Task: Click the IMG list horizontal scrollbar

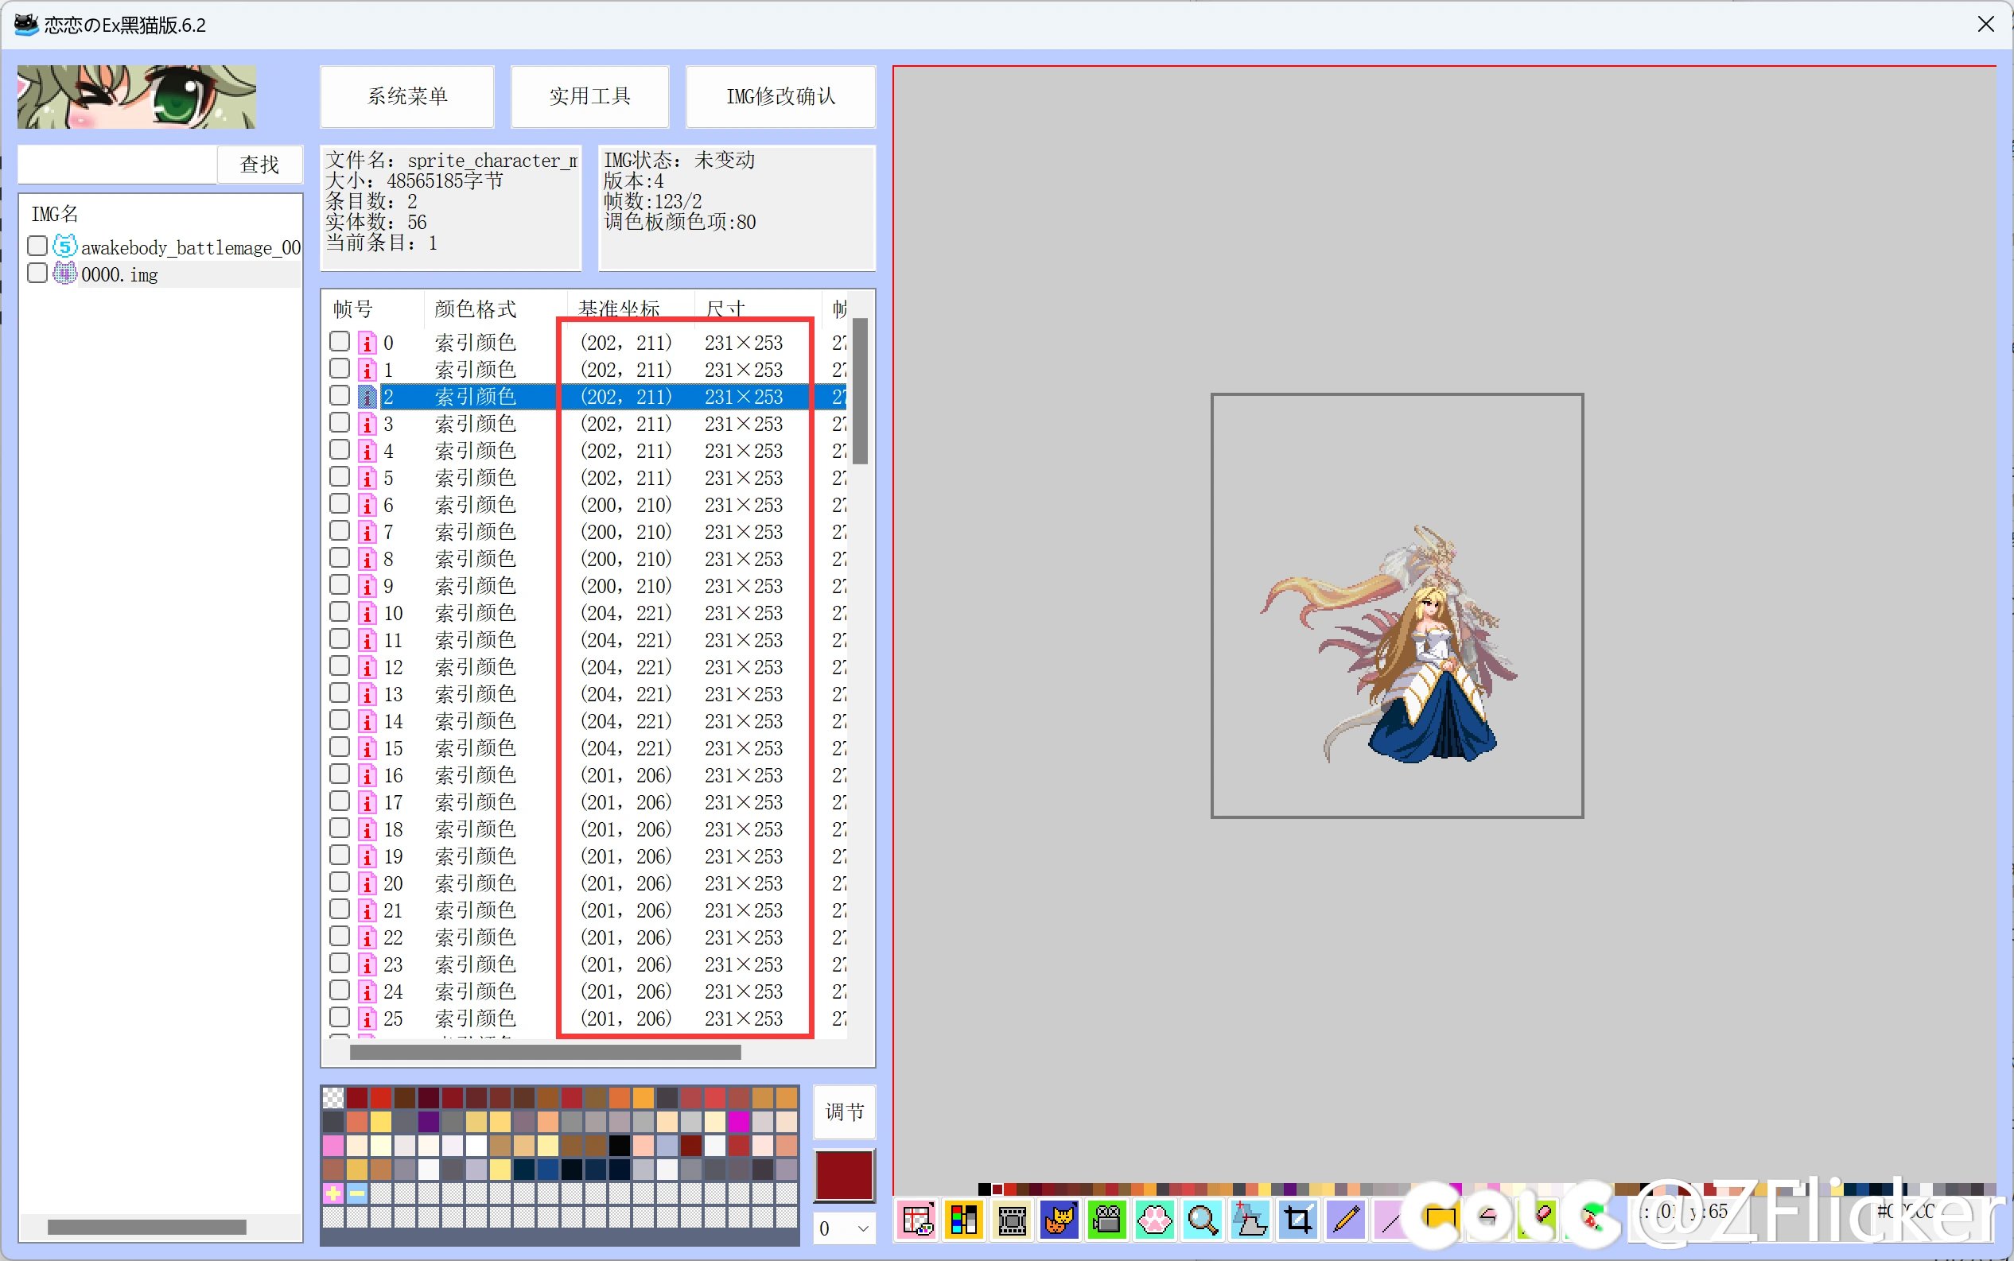Action: (x=147, y=1227)
